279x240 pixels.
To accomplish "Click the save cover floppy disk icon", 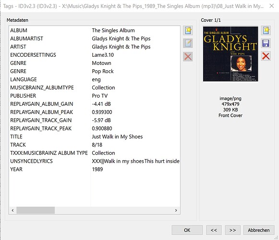I will pyautogui.click(x=266, y=43).
